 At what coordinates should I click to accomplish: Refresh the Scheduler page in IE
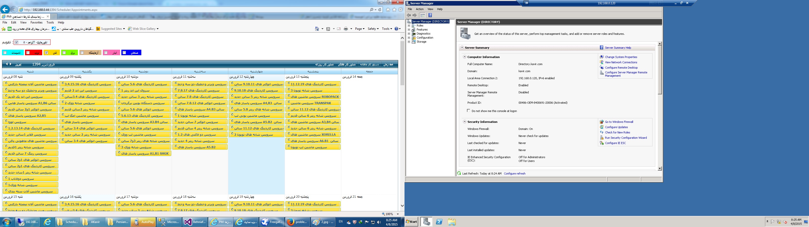380,10
